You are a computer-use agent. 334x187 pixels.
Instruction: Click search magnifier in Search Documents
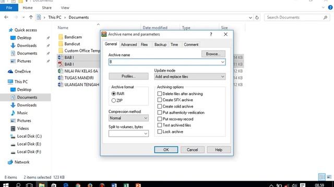pyautogui.click(x=325, y=18)
